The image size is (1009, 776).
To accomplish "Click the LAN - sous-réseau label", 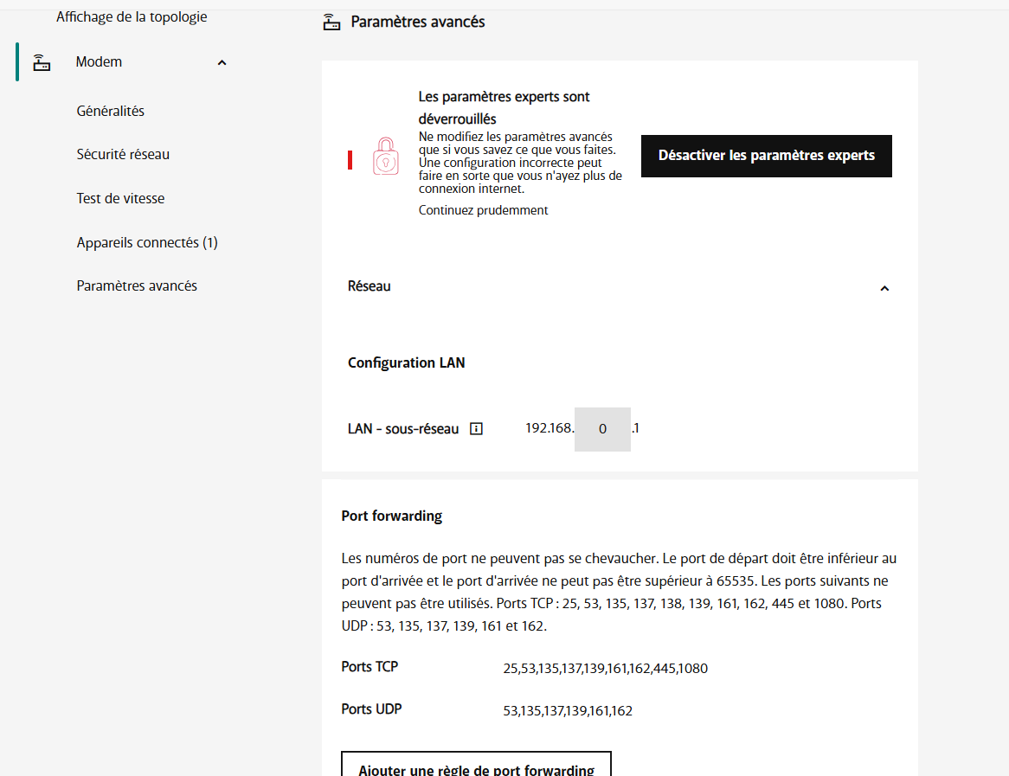I will (403, 428).
